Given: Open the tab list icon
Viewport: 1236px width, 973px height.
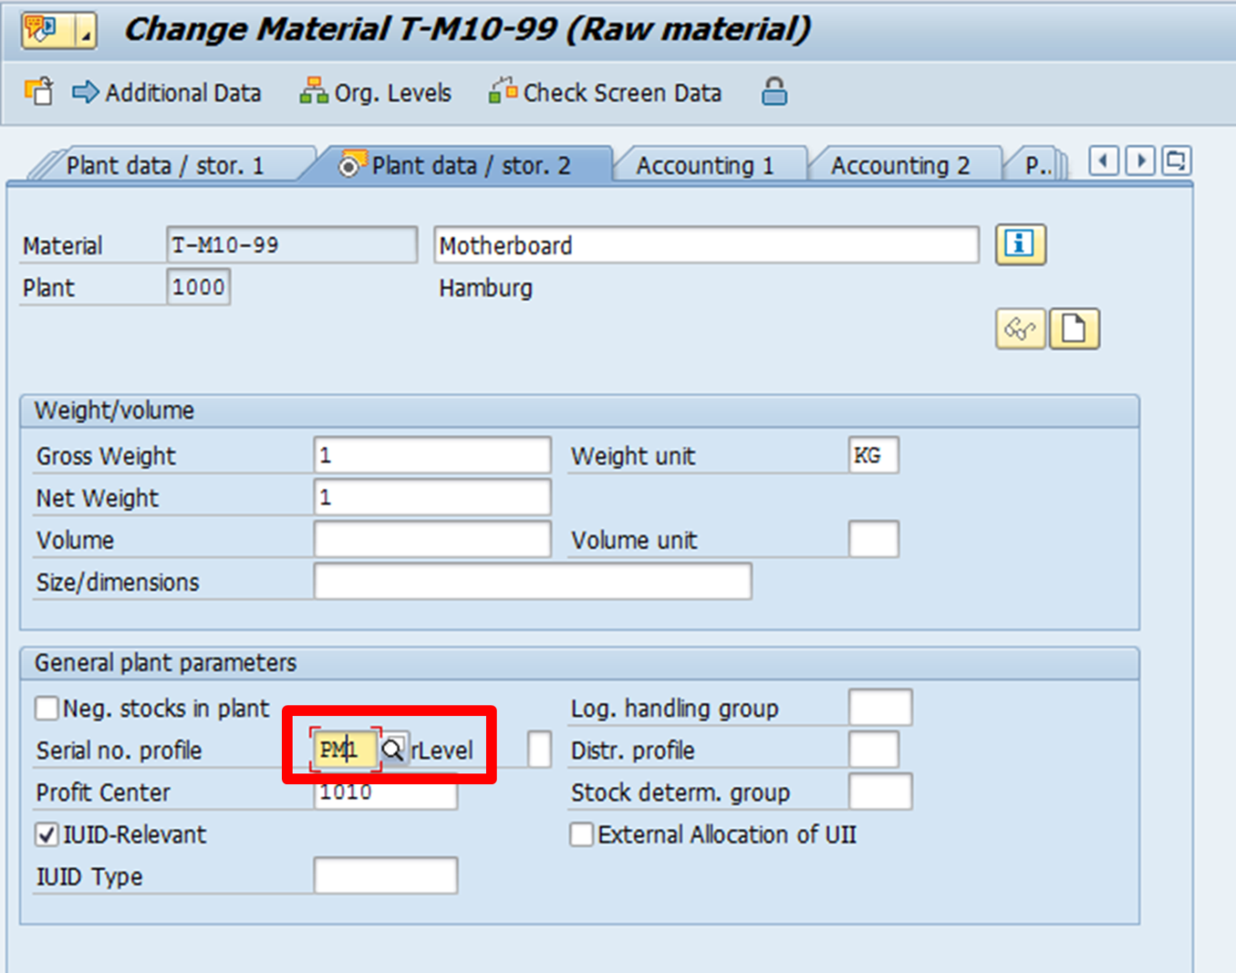Looking at the screenshot, I should pos(1176,161).
